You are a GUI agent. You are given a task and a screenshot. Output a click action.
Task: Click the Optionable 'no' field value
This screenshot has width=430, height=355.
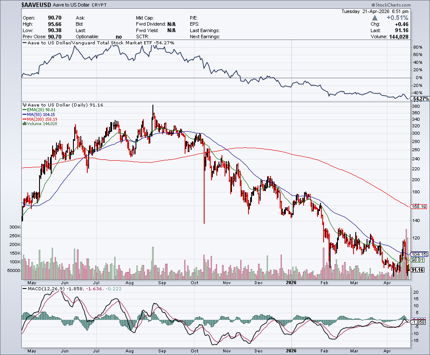tap(119, 37)
